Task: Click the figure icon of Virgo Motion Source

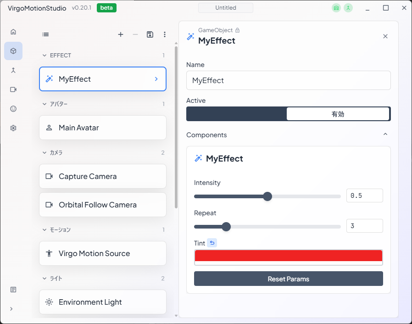Action: [x=49, y=253]
